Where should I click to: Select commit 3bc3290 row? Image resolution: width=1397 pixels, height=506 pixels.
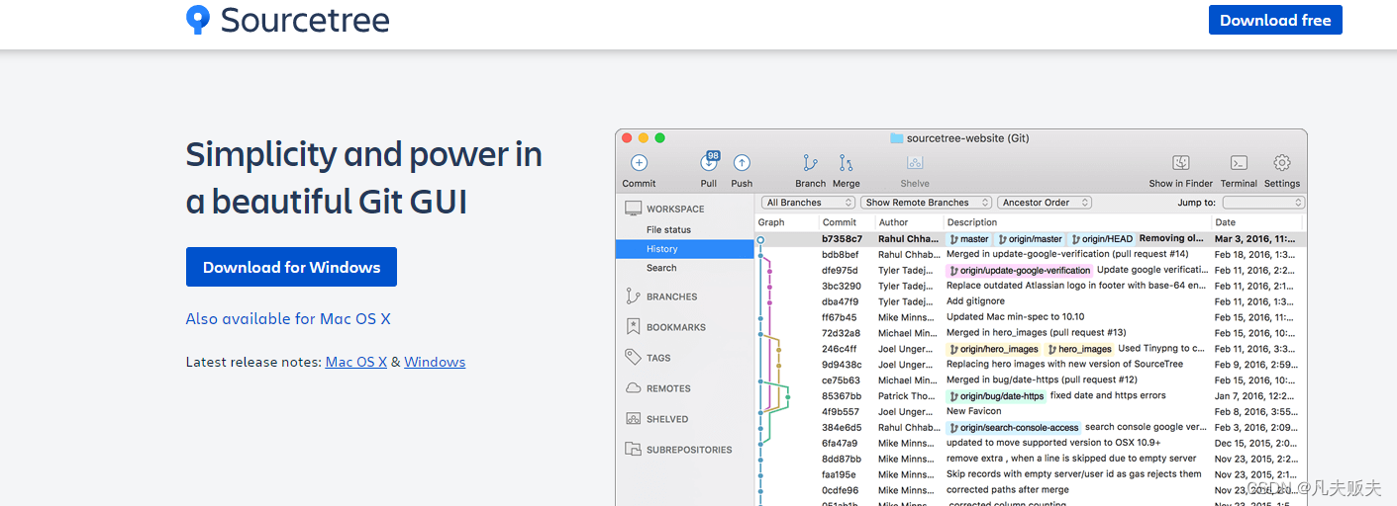(x=1031, y=286)
